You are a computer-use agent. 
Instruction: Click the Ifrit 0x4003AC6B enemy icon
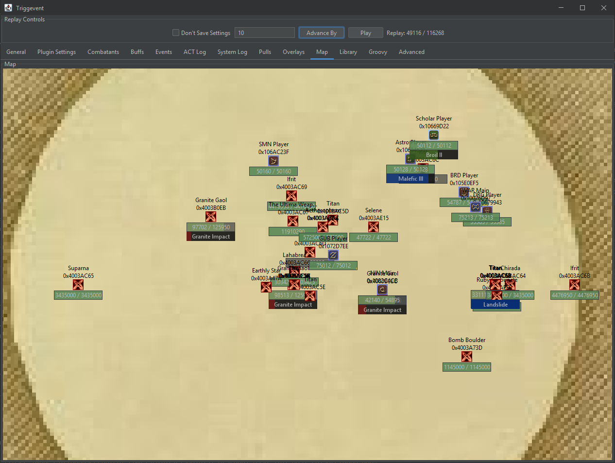(x=575, y=285)
